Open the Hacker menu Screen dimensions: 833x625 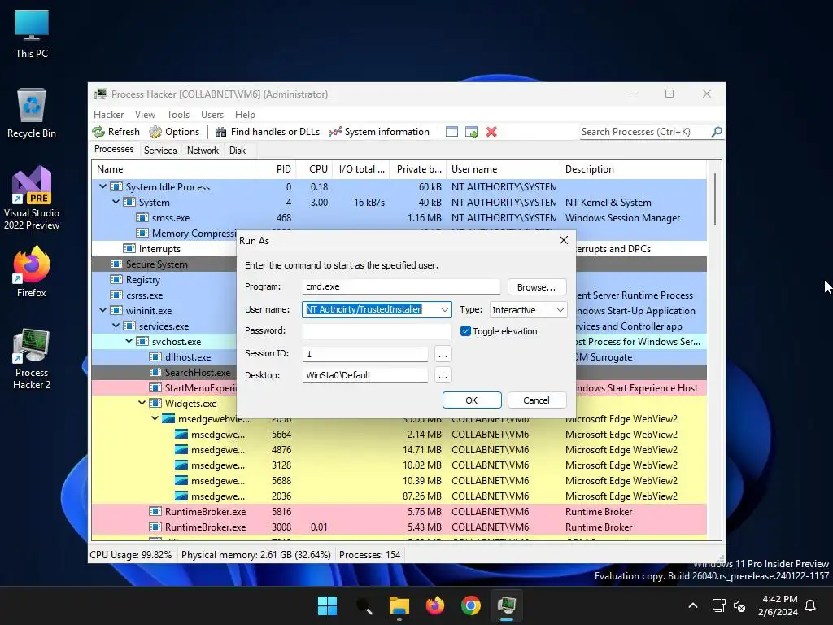pos(108,114)
